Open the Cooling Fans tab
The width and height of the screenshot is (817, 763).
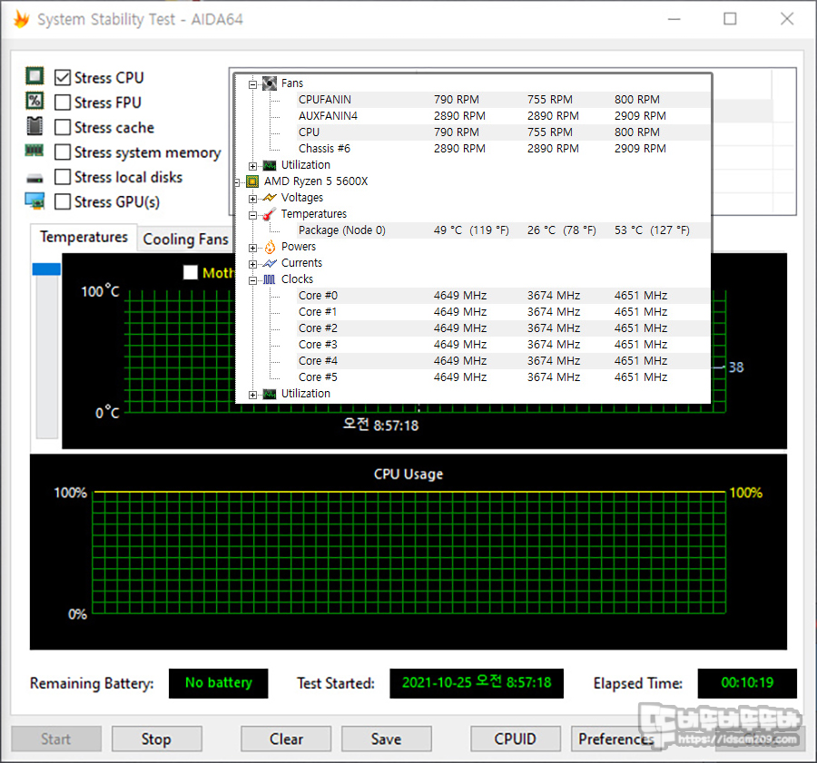pos(185,240)
